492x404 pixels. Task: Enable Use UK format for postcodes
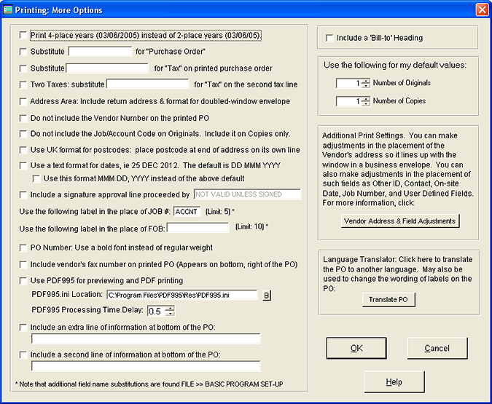(x=24, y=150)
